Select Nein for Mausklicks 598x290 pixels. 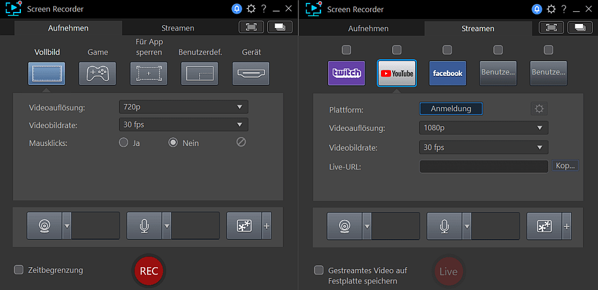pyautogui.click(x=173, y=143)
